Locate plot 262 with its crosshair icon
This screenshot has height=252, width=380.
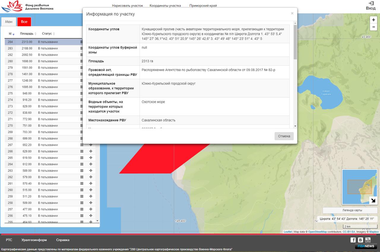click(x=91, y=177)
